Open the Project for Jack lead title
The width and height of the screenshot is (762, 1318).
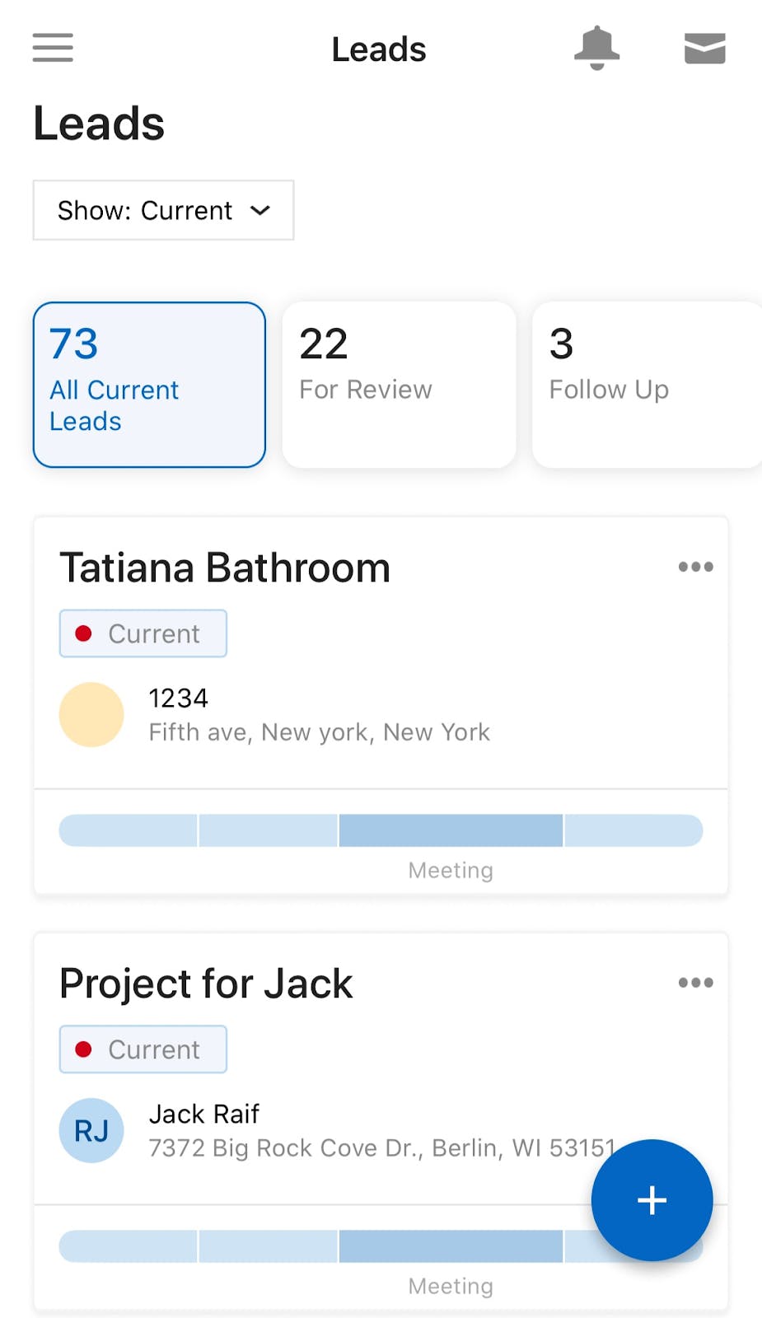click(x=206, y=984)
